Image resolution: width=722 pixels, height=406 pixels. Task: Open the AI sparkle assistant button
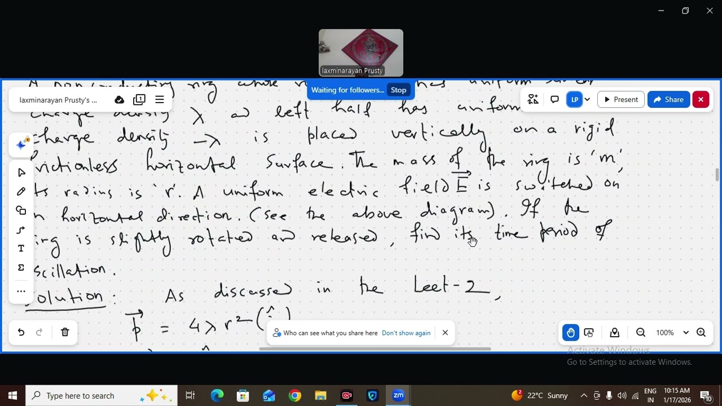coord(21,145)
